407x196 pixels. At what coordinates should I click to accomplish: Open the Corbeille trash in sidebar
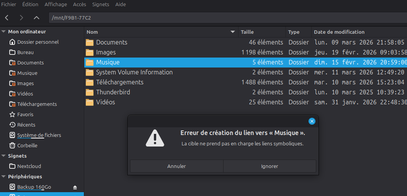[x=27, y=145]
